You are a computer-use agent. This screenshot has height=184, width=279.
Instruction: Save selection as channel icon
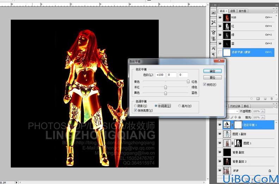(258, 99)
